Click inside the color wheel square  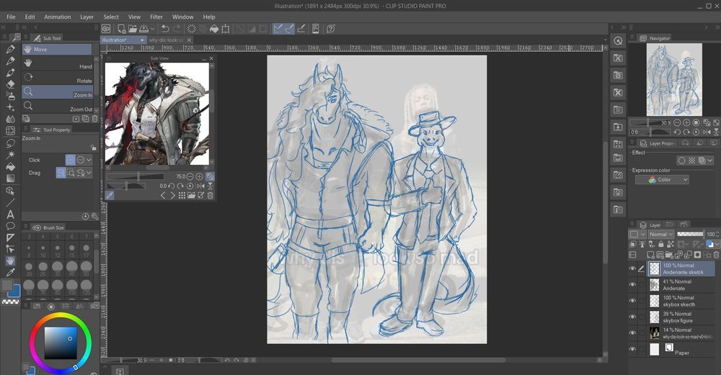click(61, 343)
